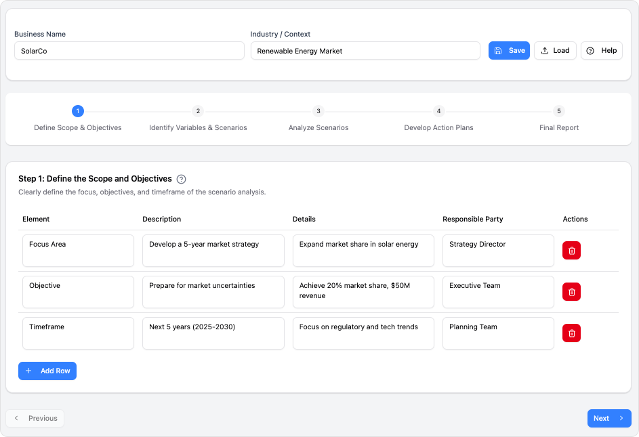Edit 'Prepare for market uncertainties' description

click(213, 292)
